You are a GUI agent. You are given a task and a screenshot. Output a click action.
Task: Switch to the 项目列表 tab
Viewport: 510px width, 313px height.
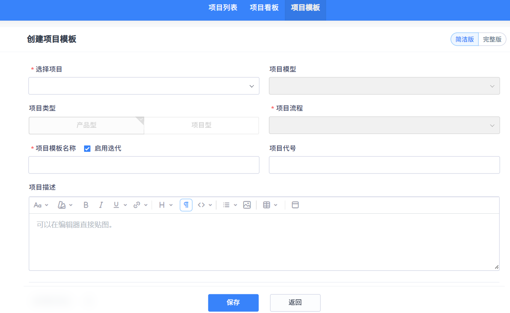[x=223, y=8]
